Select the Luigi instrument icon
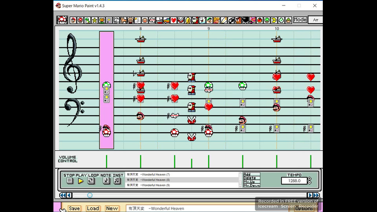Viewport: 377px width, 212px height. [209, 20]
